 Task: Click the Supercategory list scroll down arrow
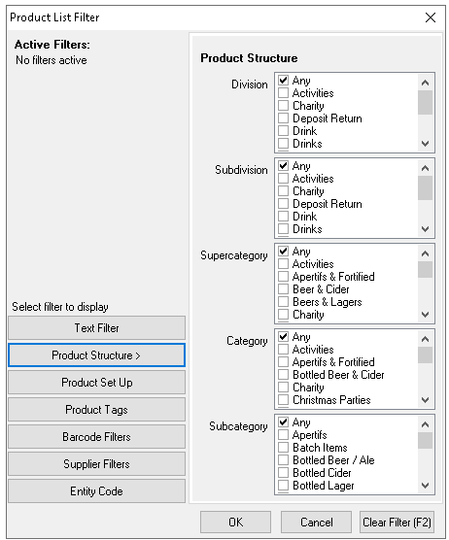click(x=426, y=314)
